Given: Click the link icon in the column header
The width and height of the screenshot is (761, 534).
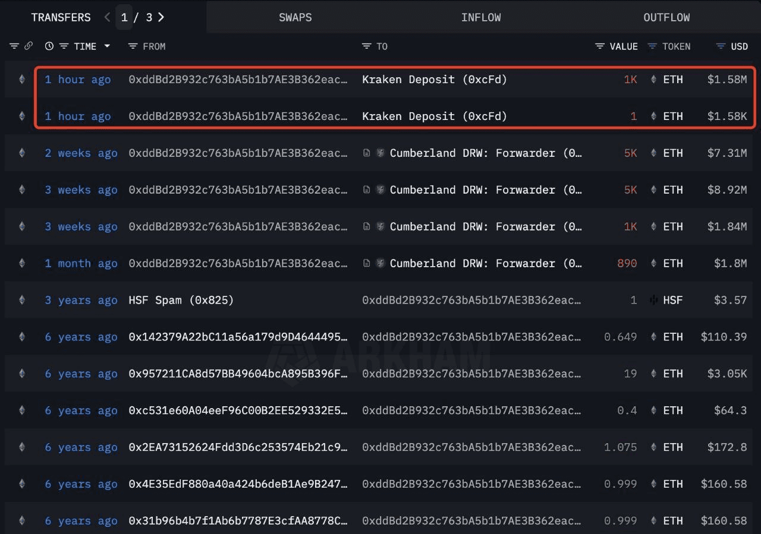Looking at the screenshot, I should 28,46.
